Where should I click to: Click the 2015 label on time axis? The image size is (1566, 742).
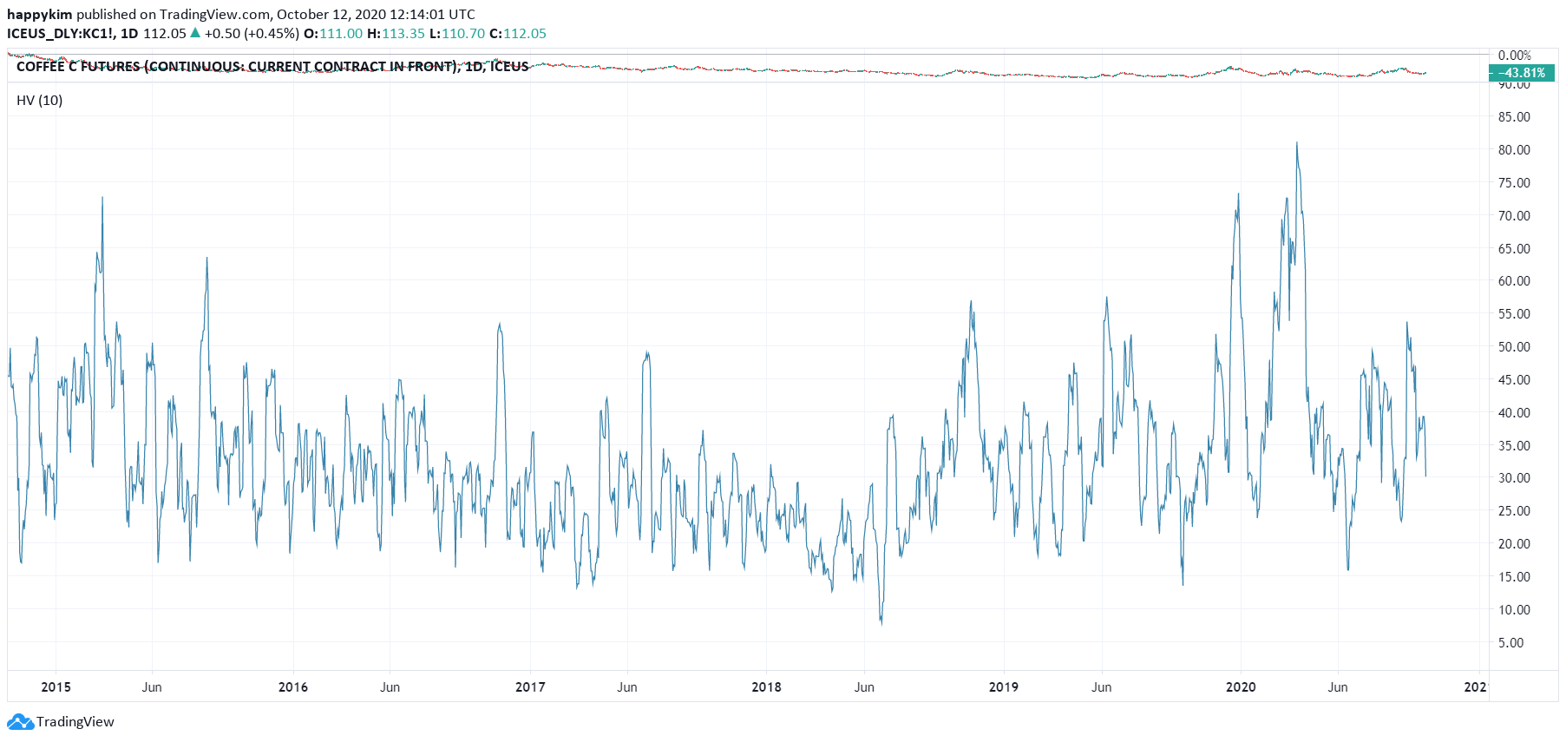pyautogui.click(x=56, y=687)
